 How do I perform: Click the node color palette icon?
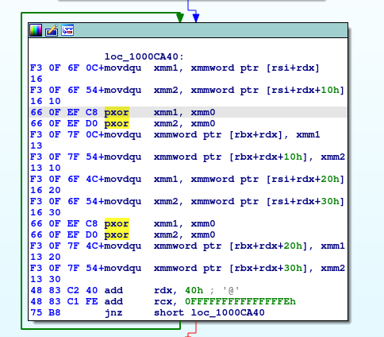(x=36, y=30)
